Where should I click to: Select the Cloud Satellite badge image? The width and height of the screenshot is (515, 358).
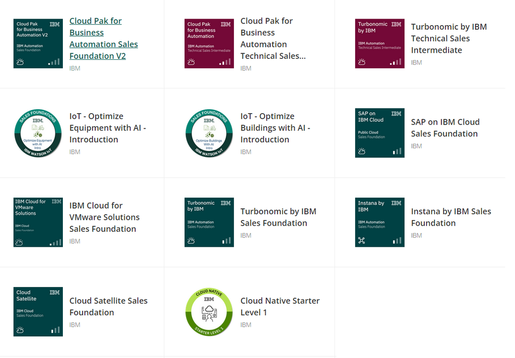(38, 312)
